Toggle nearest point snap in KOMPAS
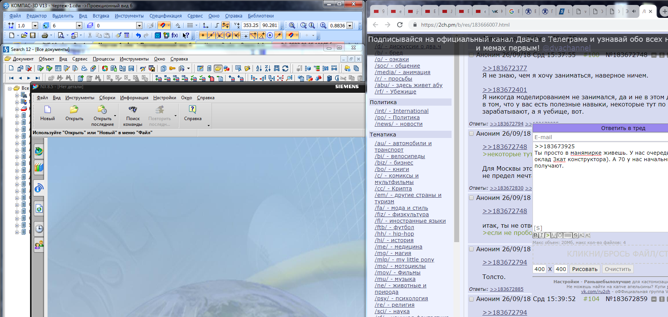The height and width of the screenshot is (317, 668). tap(203, 35)
